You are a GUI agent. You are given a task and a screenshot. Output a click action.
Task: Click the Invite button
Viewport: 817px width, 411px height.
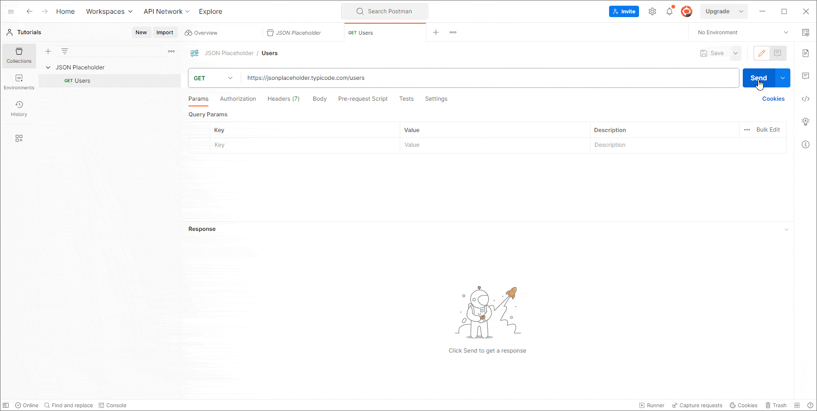[x=624, y=11]
